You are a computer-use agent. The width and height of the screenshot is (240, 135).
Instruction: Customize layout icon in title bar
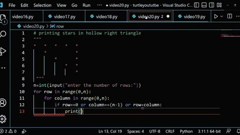219,5
